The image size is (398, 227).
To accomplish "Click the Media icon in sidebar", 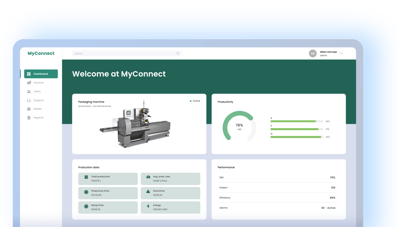I will [29, 109].
